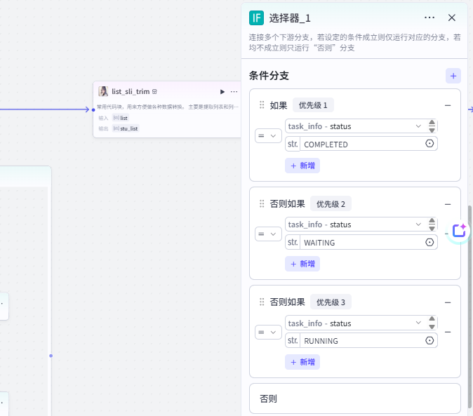
Task: Open operator dropdown for COMPLETED condition
Action: point(267,135)
